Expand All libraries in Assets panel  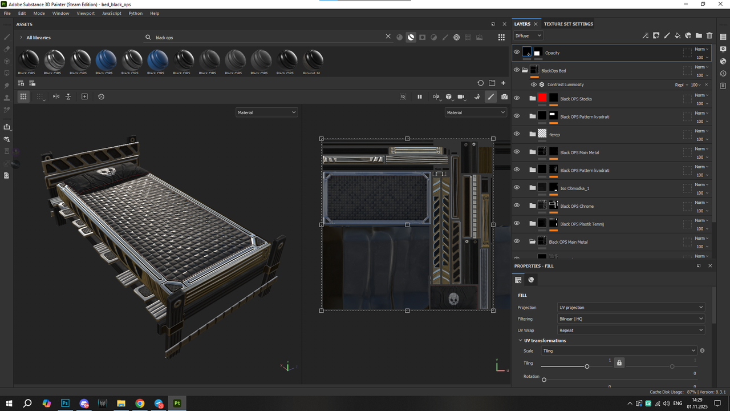pos(21,38)
